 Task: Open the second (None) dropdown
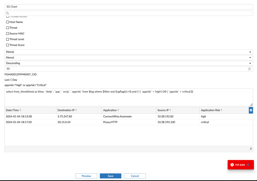tap(129, 58)
